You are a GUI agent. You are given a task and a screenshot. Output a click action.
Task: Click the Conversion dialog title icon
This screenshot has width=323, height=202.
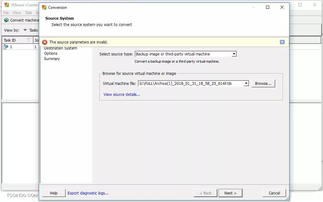point(44,8)
